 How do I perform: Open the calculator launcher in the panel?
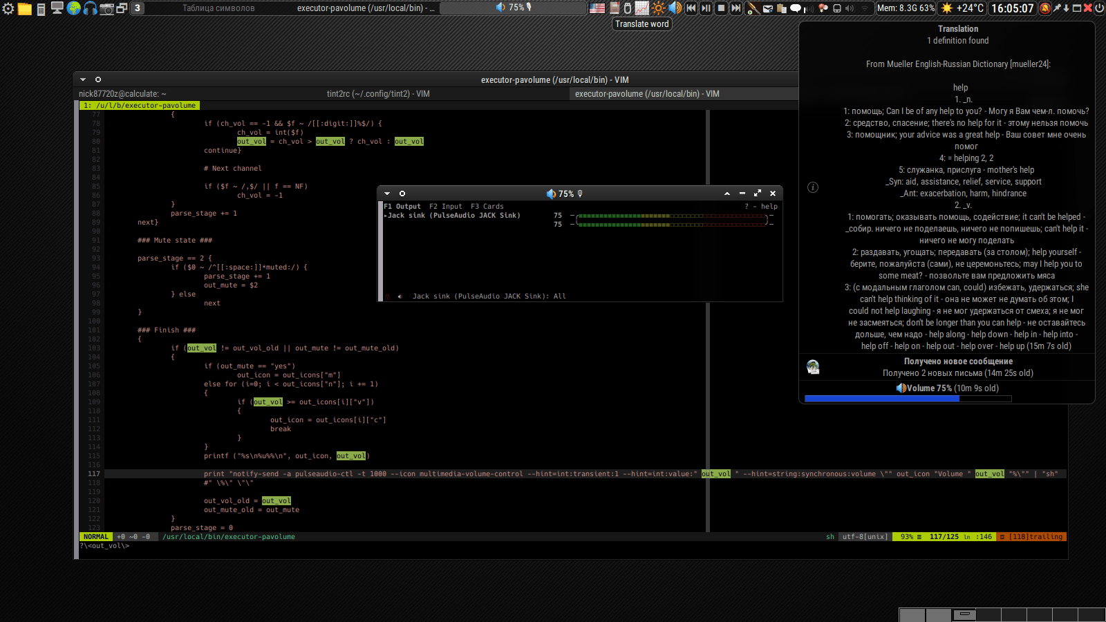pos(41,8)
